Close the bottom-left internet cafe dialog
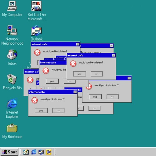Image resolution: width=156 pixels, height=156 pixels. 75,92
